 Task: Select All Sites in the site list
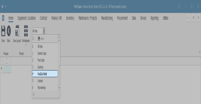(x=45, y=47)
